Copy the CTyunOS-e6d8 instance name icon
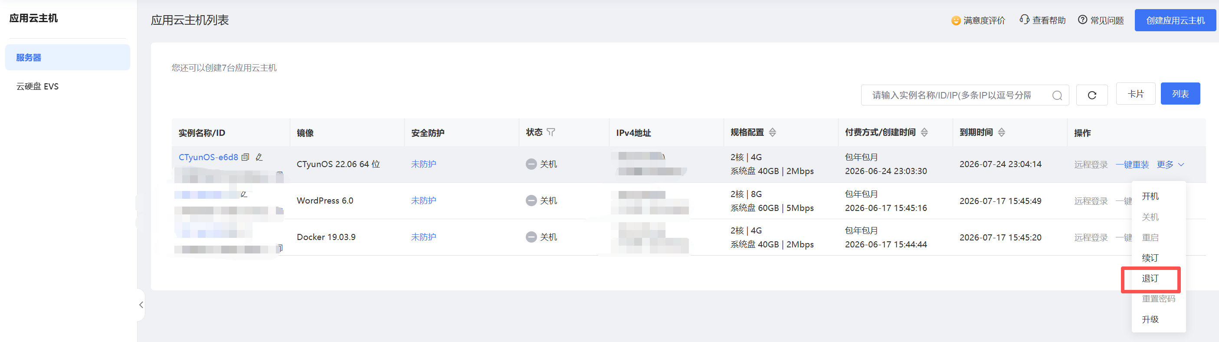 click(x=245, y=157)
